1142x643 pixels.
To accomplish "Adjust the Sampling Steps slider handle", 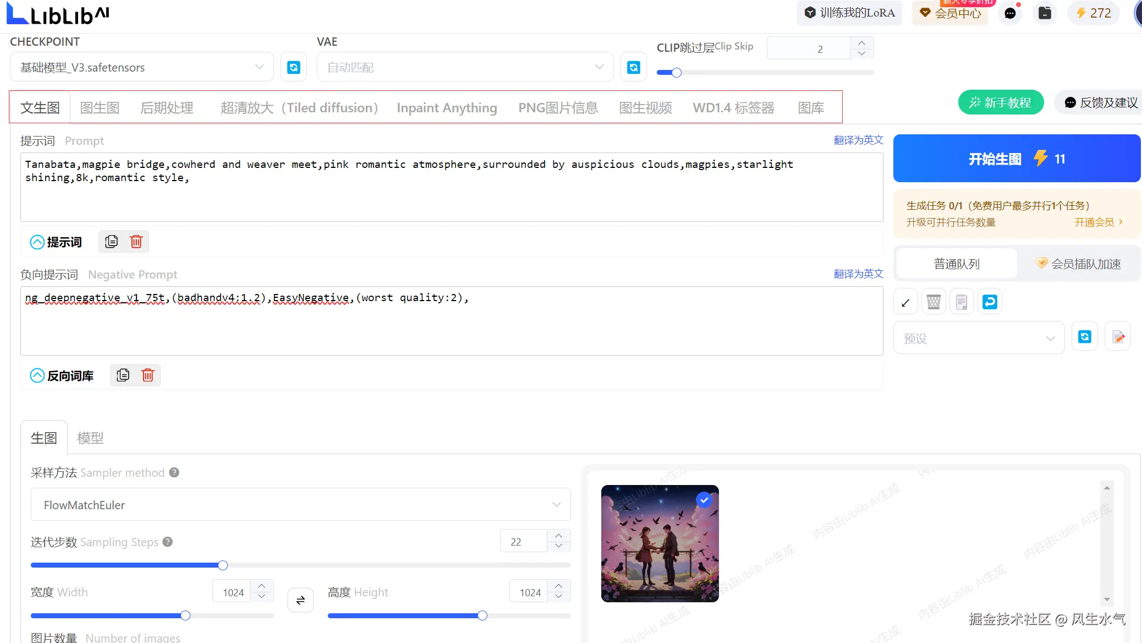I will [223, 565].
